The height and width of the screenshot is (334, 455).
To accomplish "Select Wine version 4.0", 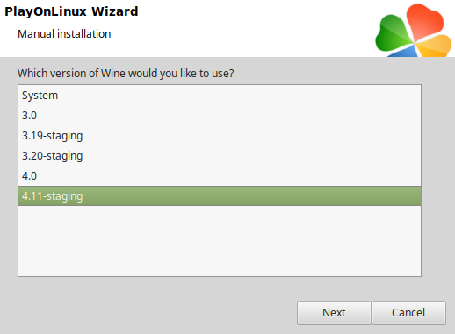I will pos(220,176).
